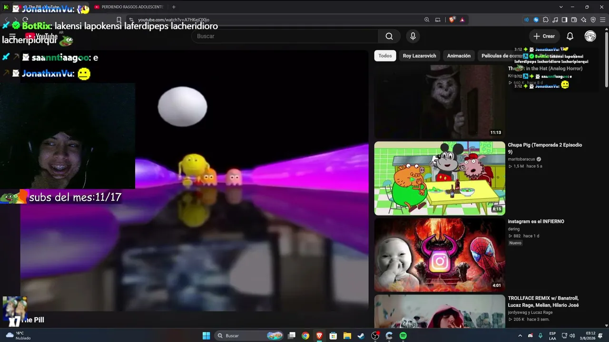This screenshot has height=342, width=609.
Task: Open Spotify from the taskbar
Action: [x=403, y=336]
